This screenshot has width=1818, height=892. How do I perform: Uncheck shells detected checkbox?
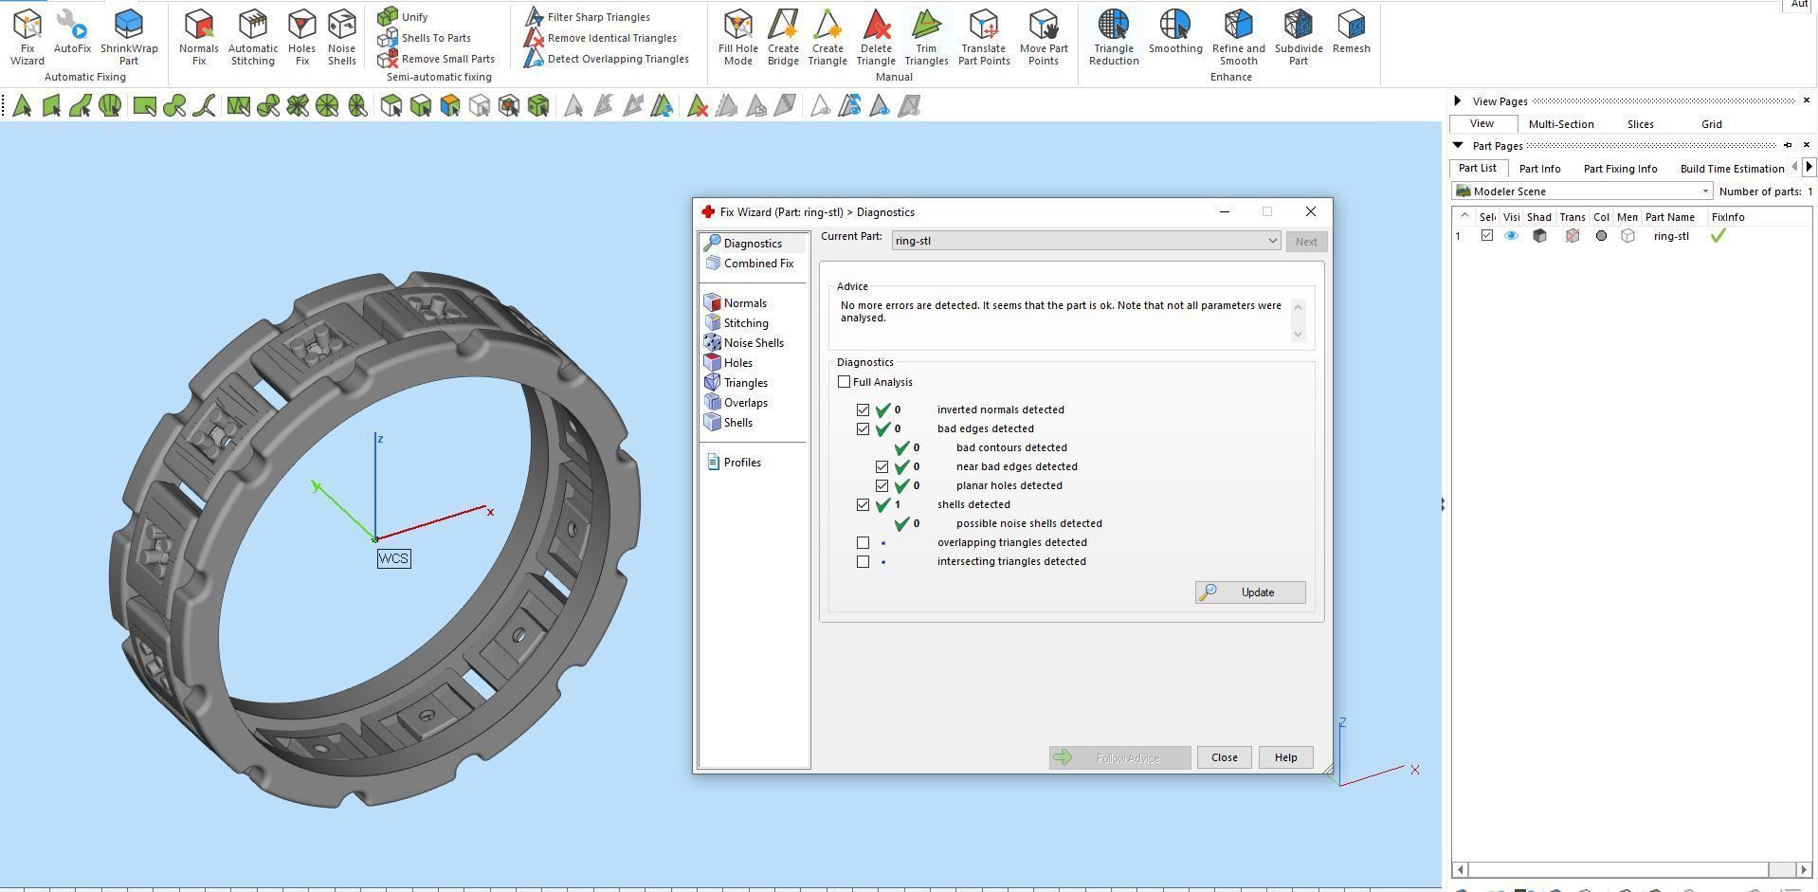pos(863,505)
